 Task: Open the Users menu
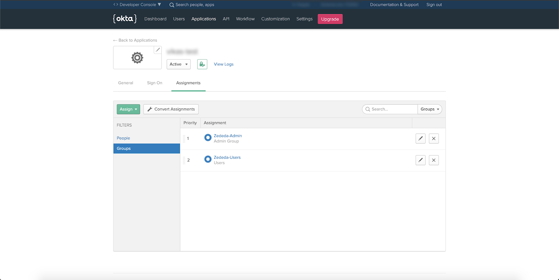(179, 19)
